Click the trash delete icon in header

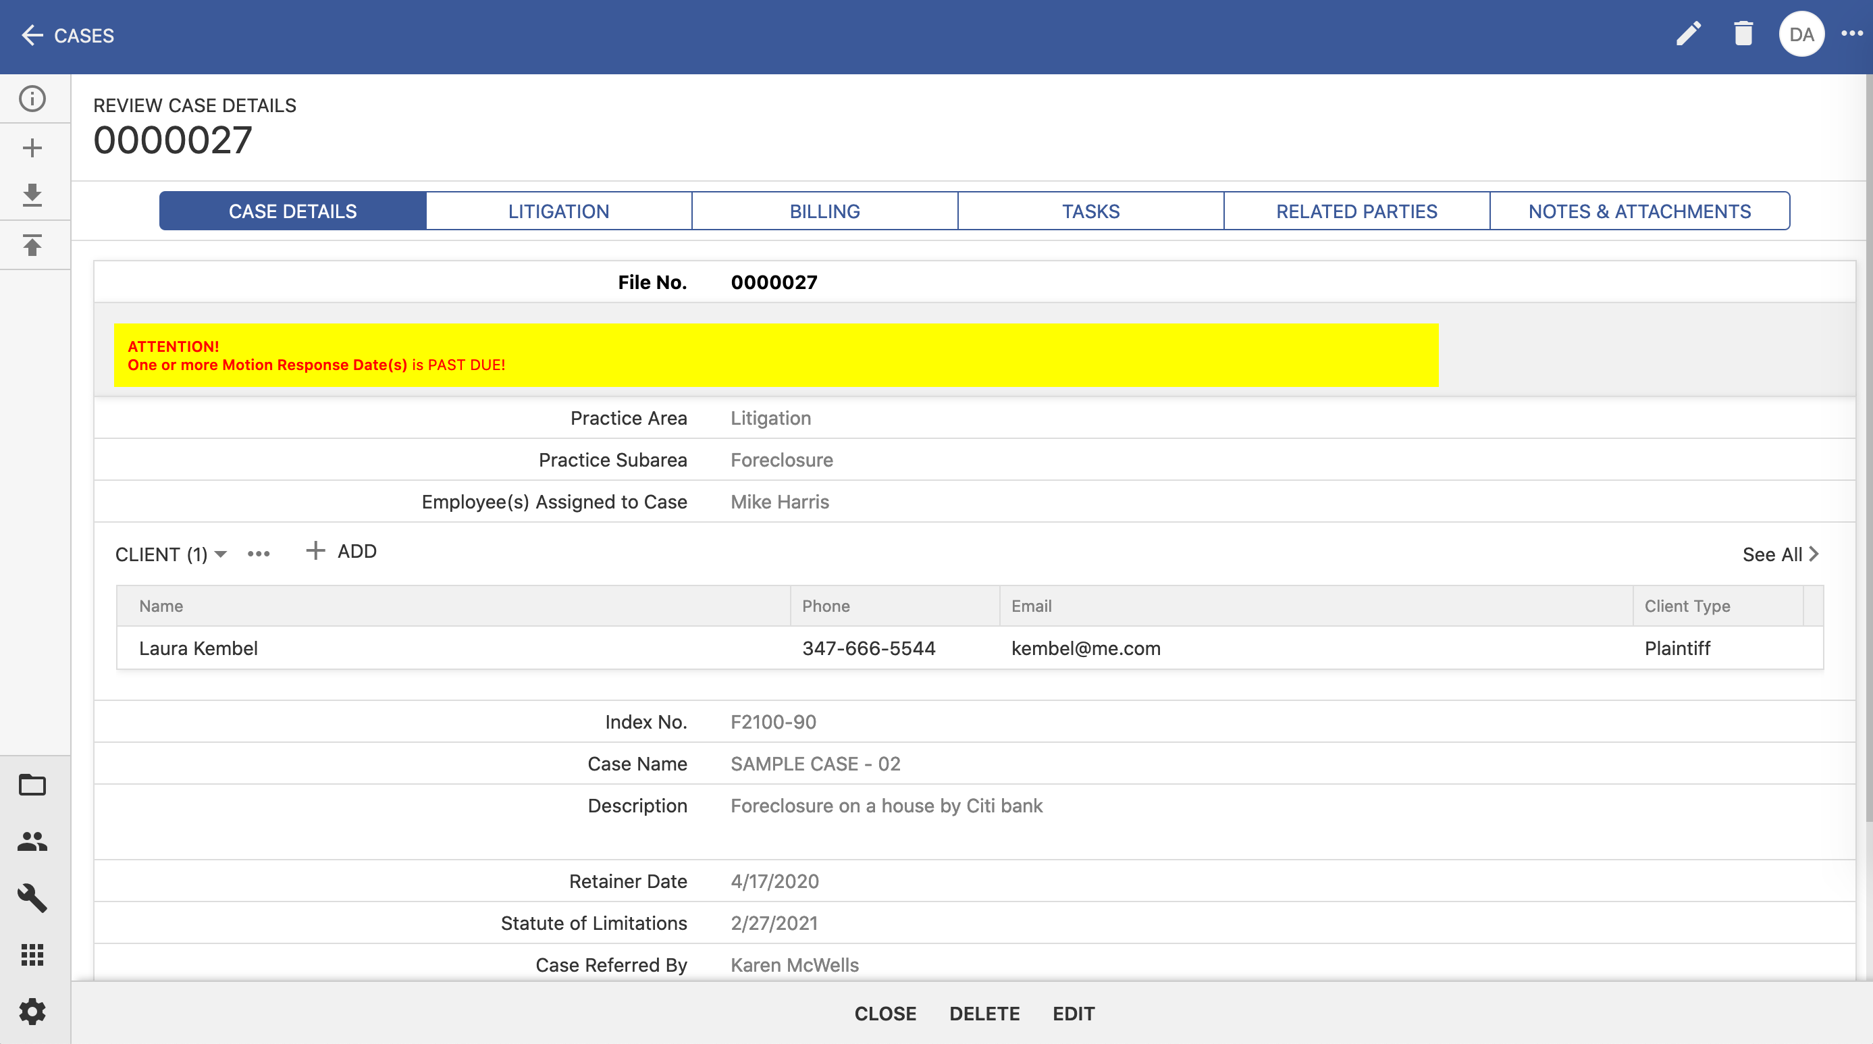pos(1743,34)
